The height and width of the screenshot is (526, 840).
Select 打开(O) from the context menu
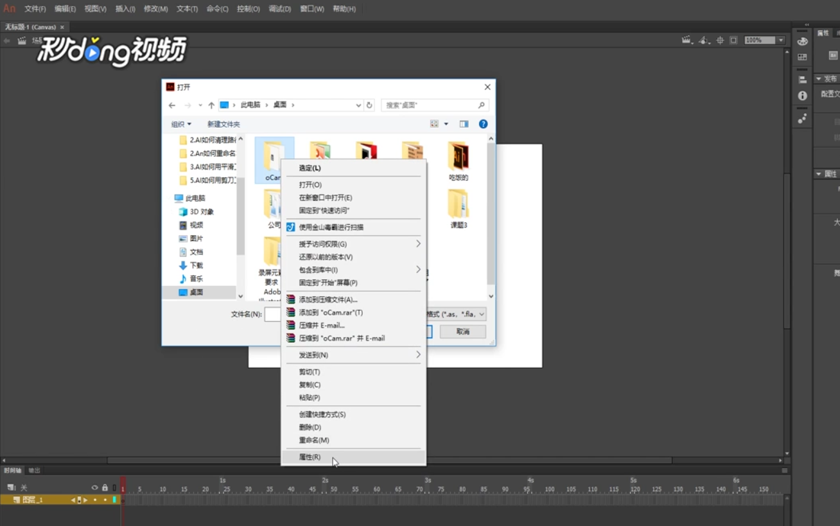click(354, 184)
